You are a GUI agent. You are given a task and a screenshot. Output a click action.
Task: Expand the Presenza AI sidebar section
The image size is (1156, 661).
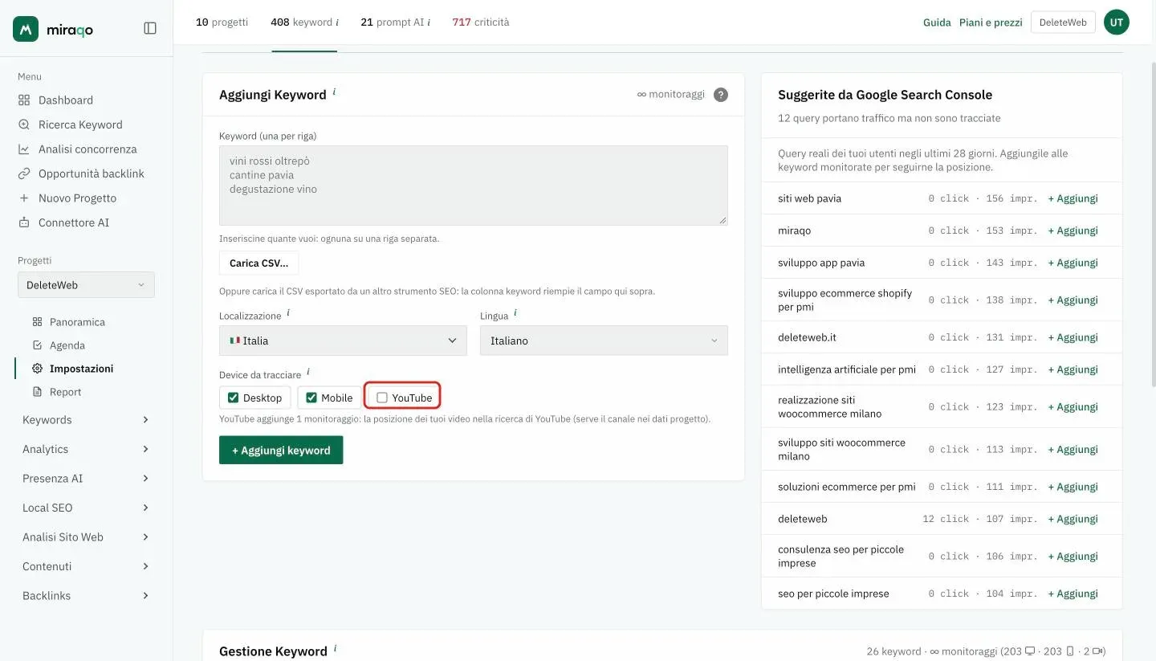[x=86, y=479]
